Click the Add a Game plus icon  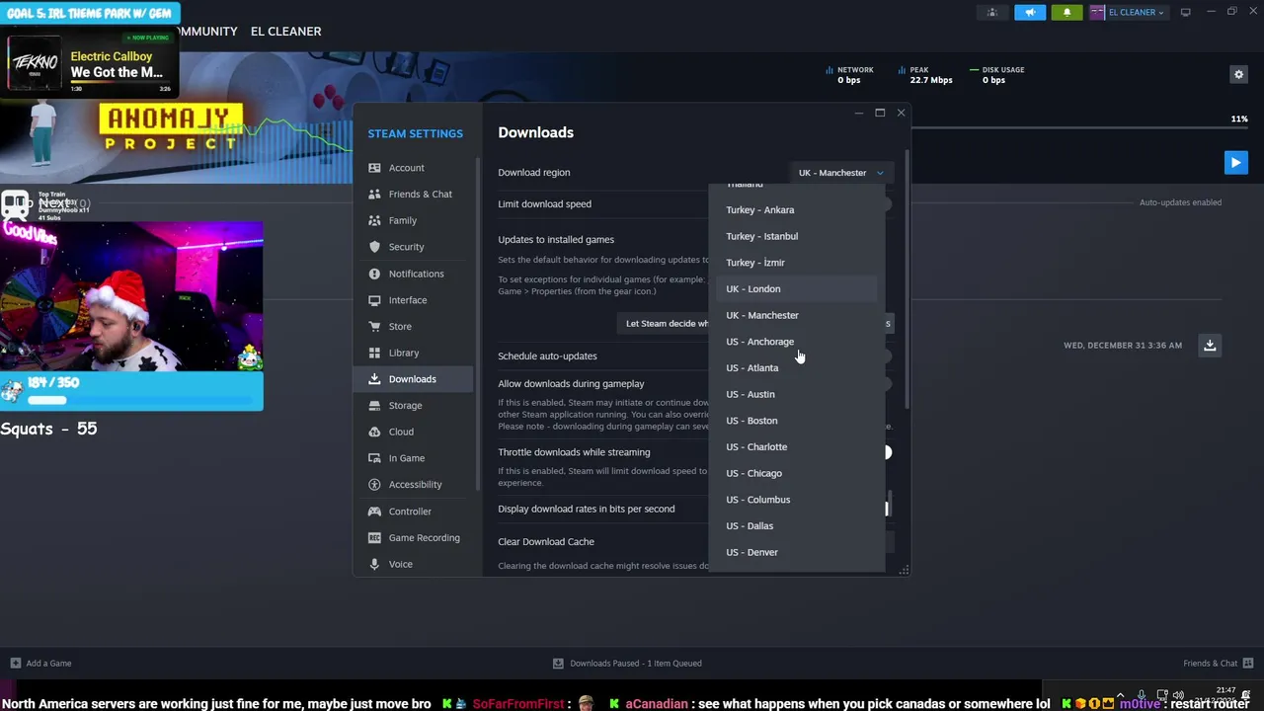pos(15,663)
